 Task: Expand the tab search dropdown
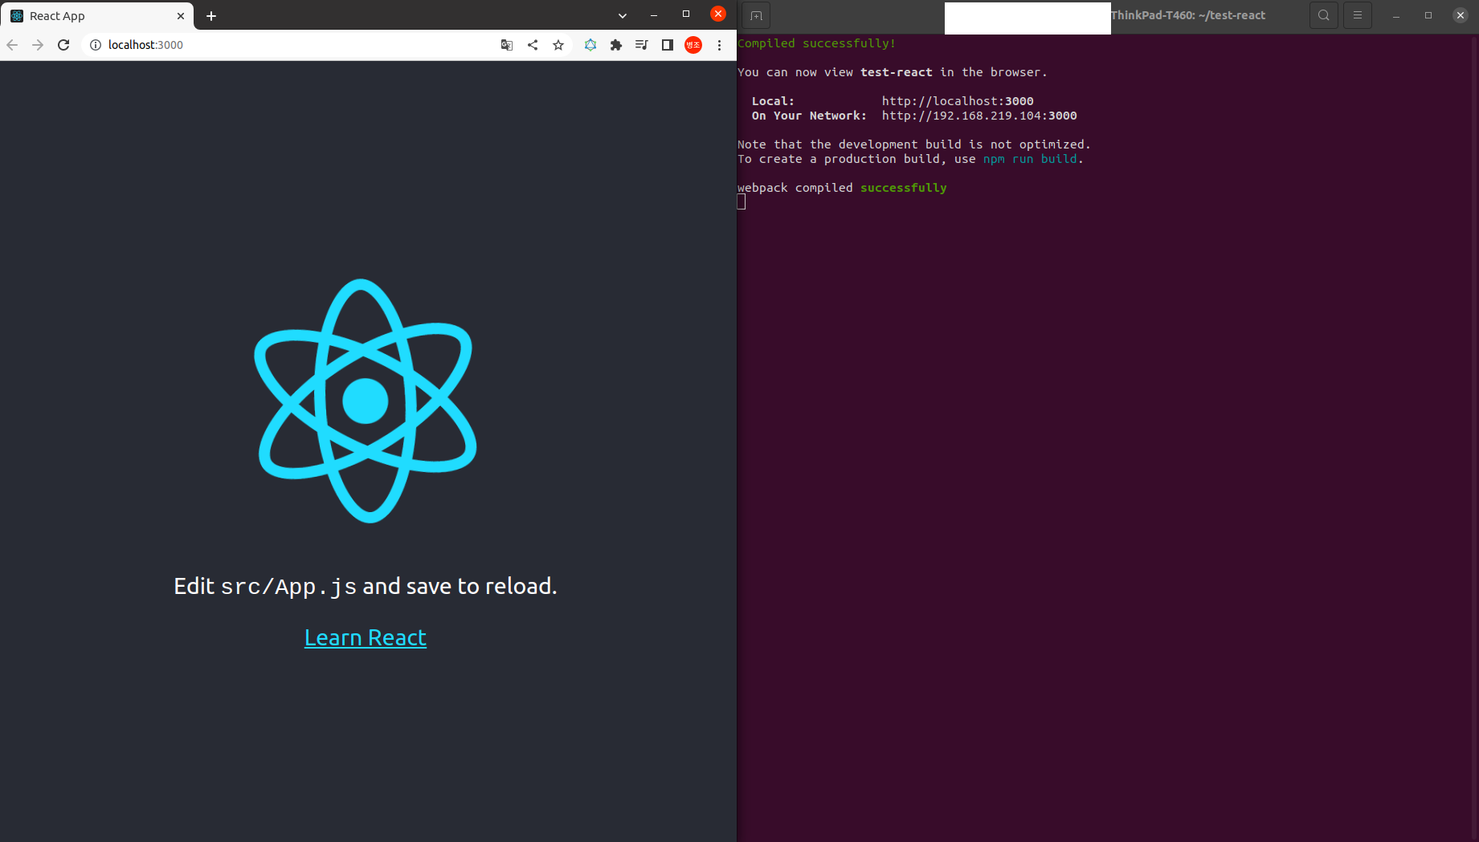(623, 15)
